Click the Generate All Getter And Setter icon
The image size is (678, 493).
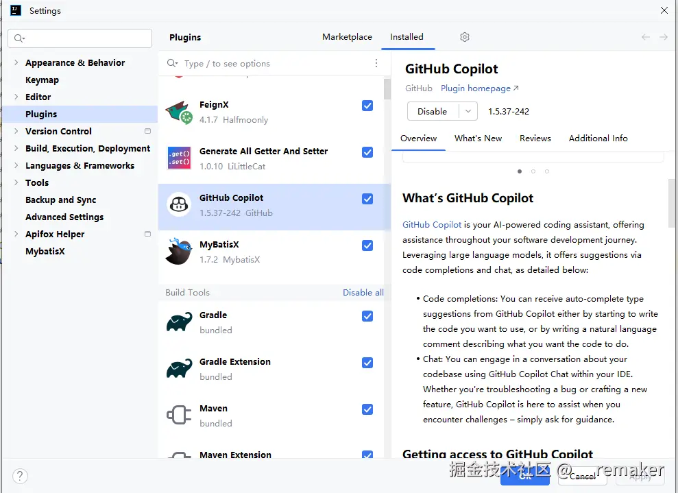[x=179, y=158]
